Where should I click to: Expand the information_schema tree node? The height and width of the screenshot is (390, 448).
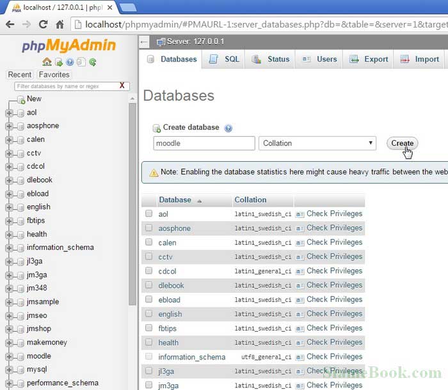9,248
